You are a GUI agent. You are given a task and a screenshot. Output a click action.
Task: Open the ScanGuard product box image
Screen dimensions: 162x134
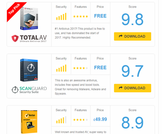[x=29, y=70]
